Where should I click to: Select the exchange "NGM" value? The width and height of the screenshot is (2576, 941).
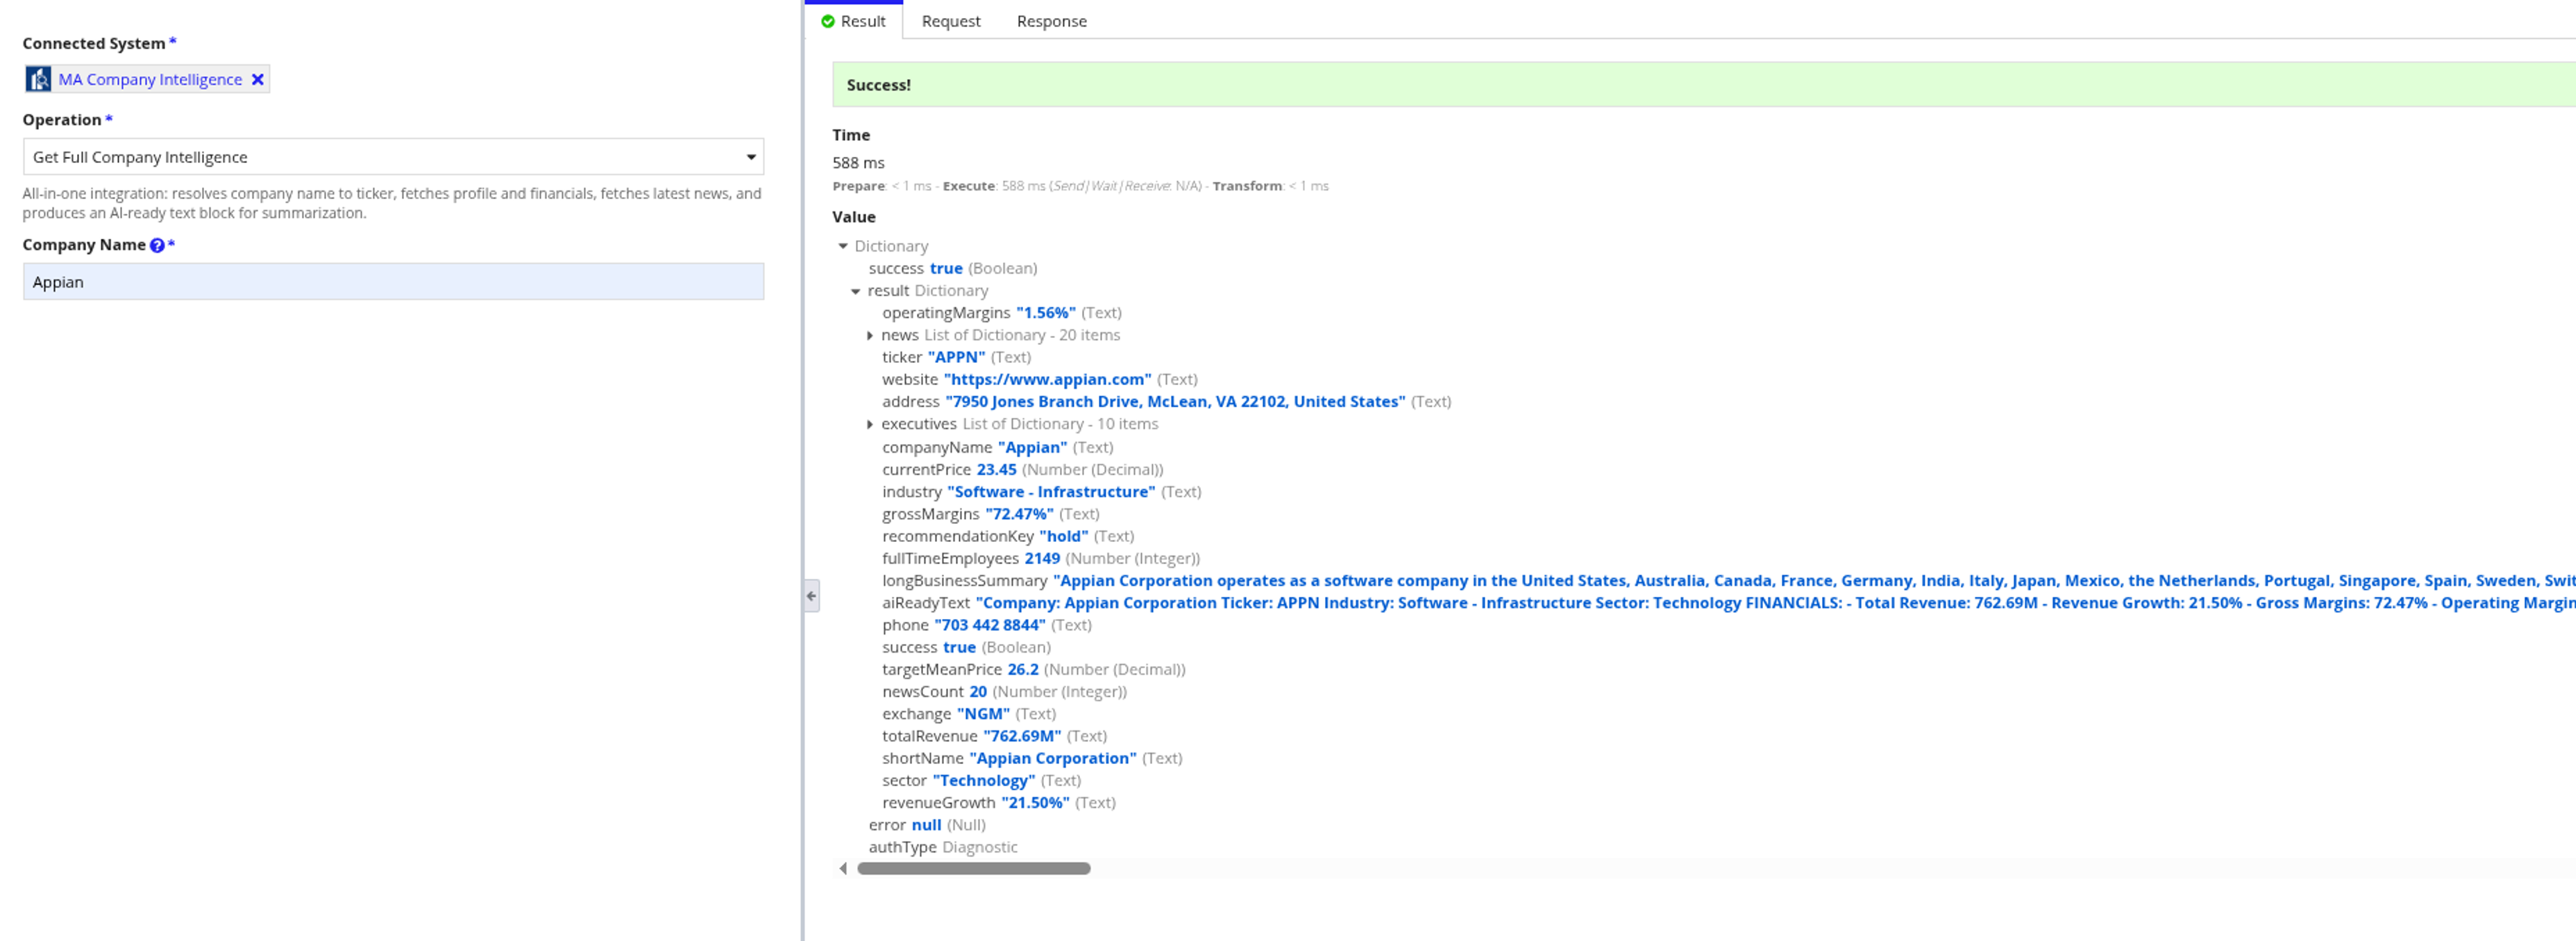[x=983, y=714]
